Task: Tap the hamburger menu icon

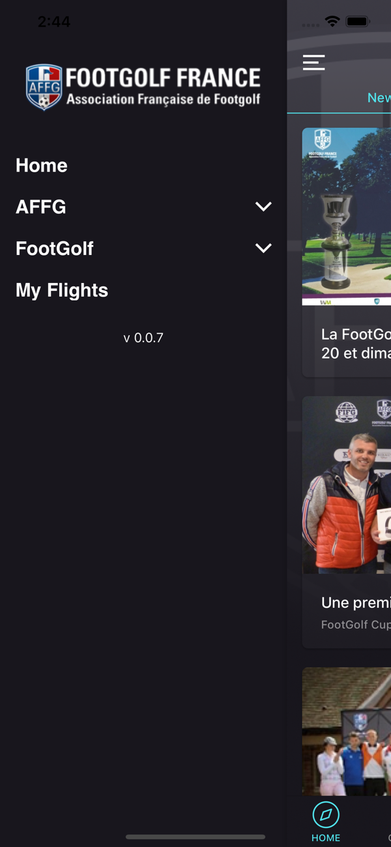Action: [313, 62]
